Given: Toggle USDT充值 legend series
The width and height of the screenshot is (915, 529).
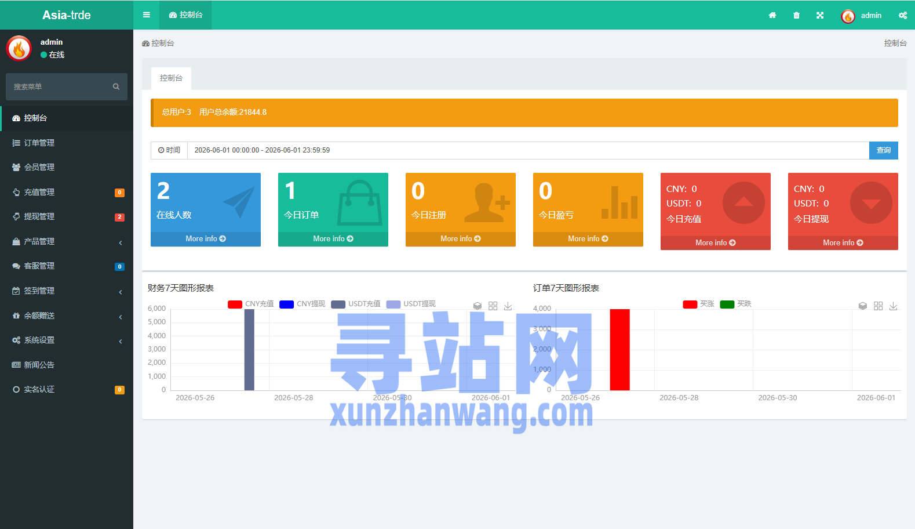Looking at the screenshot, I should point(356,304).
